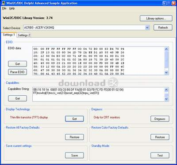Switch to the Settings 1 tab
Image resolution: width=177 pixels, height=165 pixels.
(x=9, y=35)
